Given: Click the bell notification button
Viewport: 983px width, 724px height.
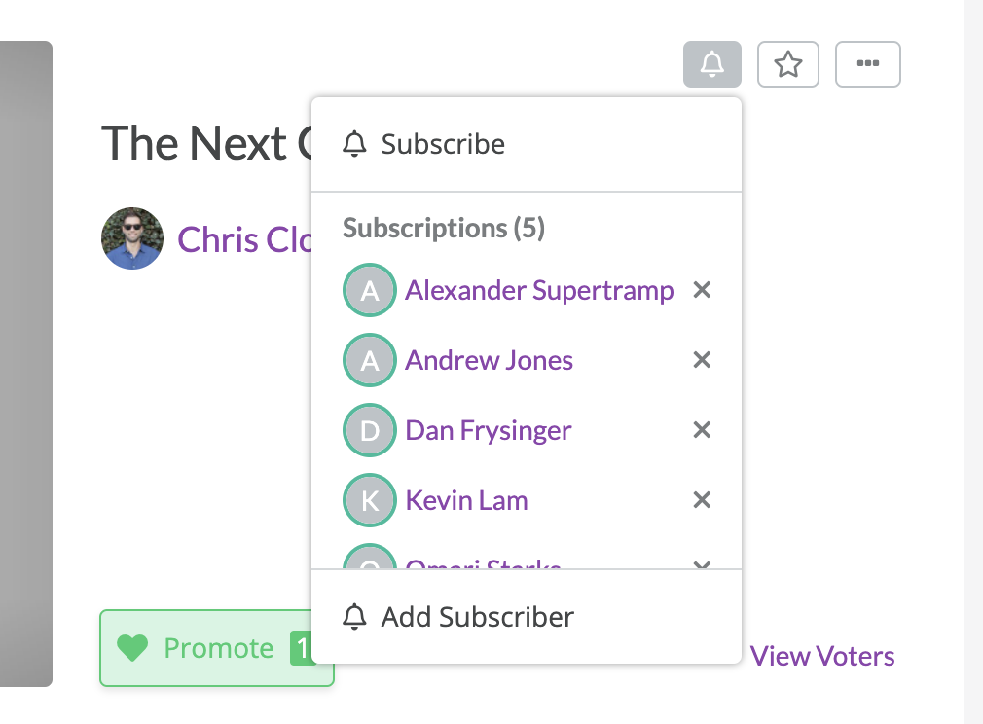Looking at the screenshot, I should [x=712, y=64].
